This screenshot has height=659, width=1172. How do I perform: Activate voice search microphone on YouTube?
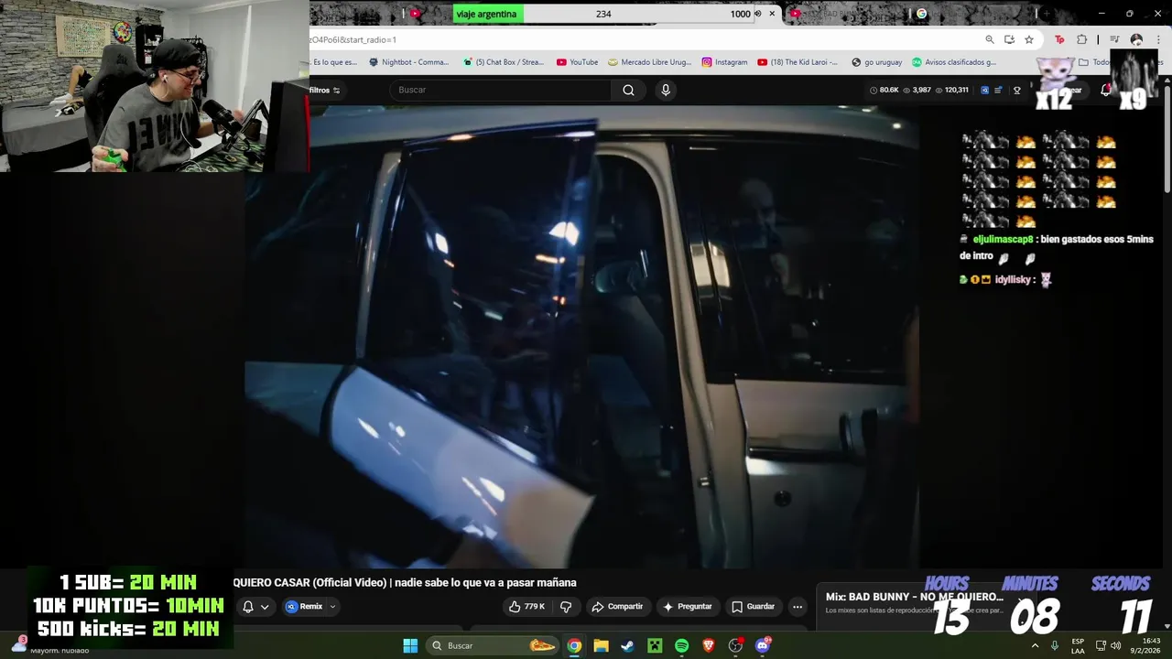tap(666, 90)
